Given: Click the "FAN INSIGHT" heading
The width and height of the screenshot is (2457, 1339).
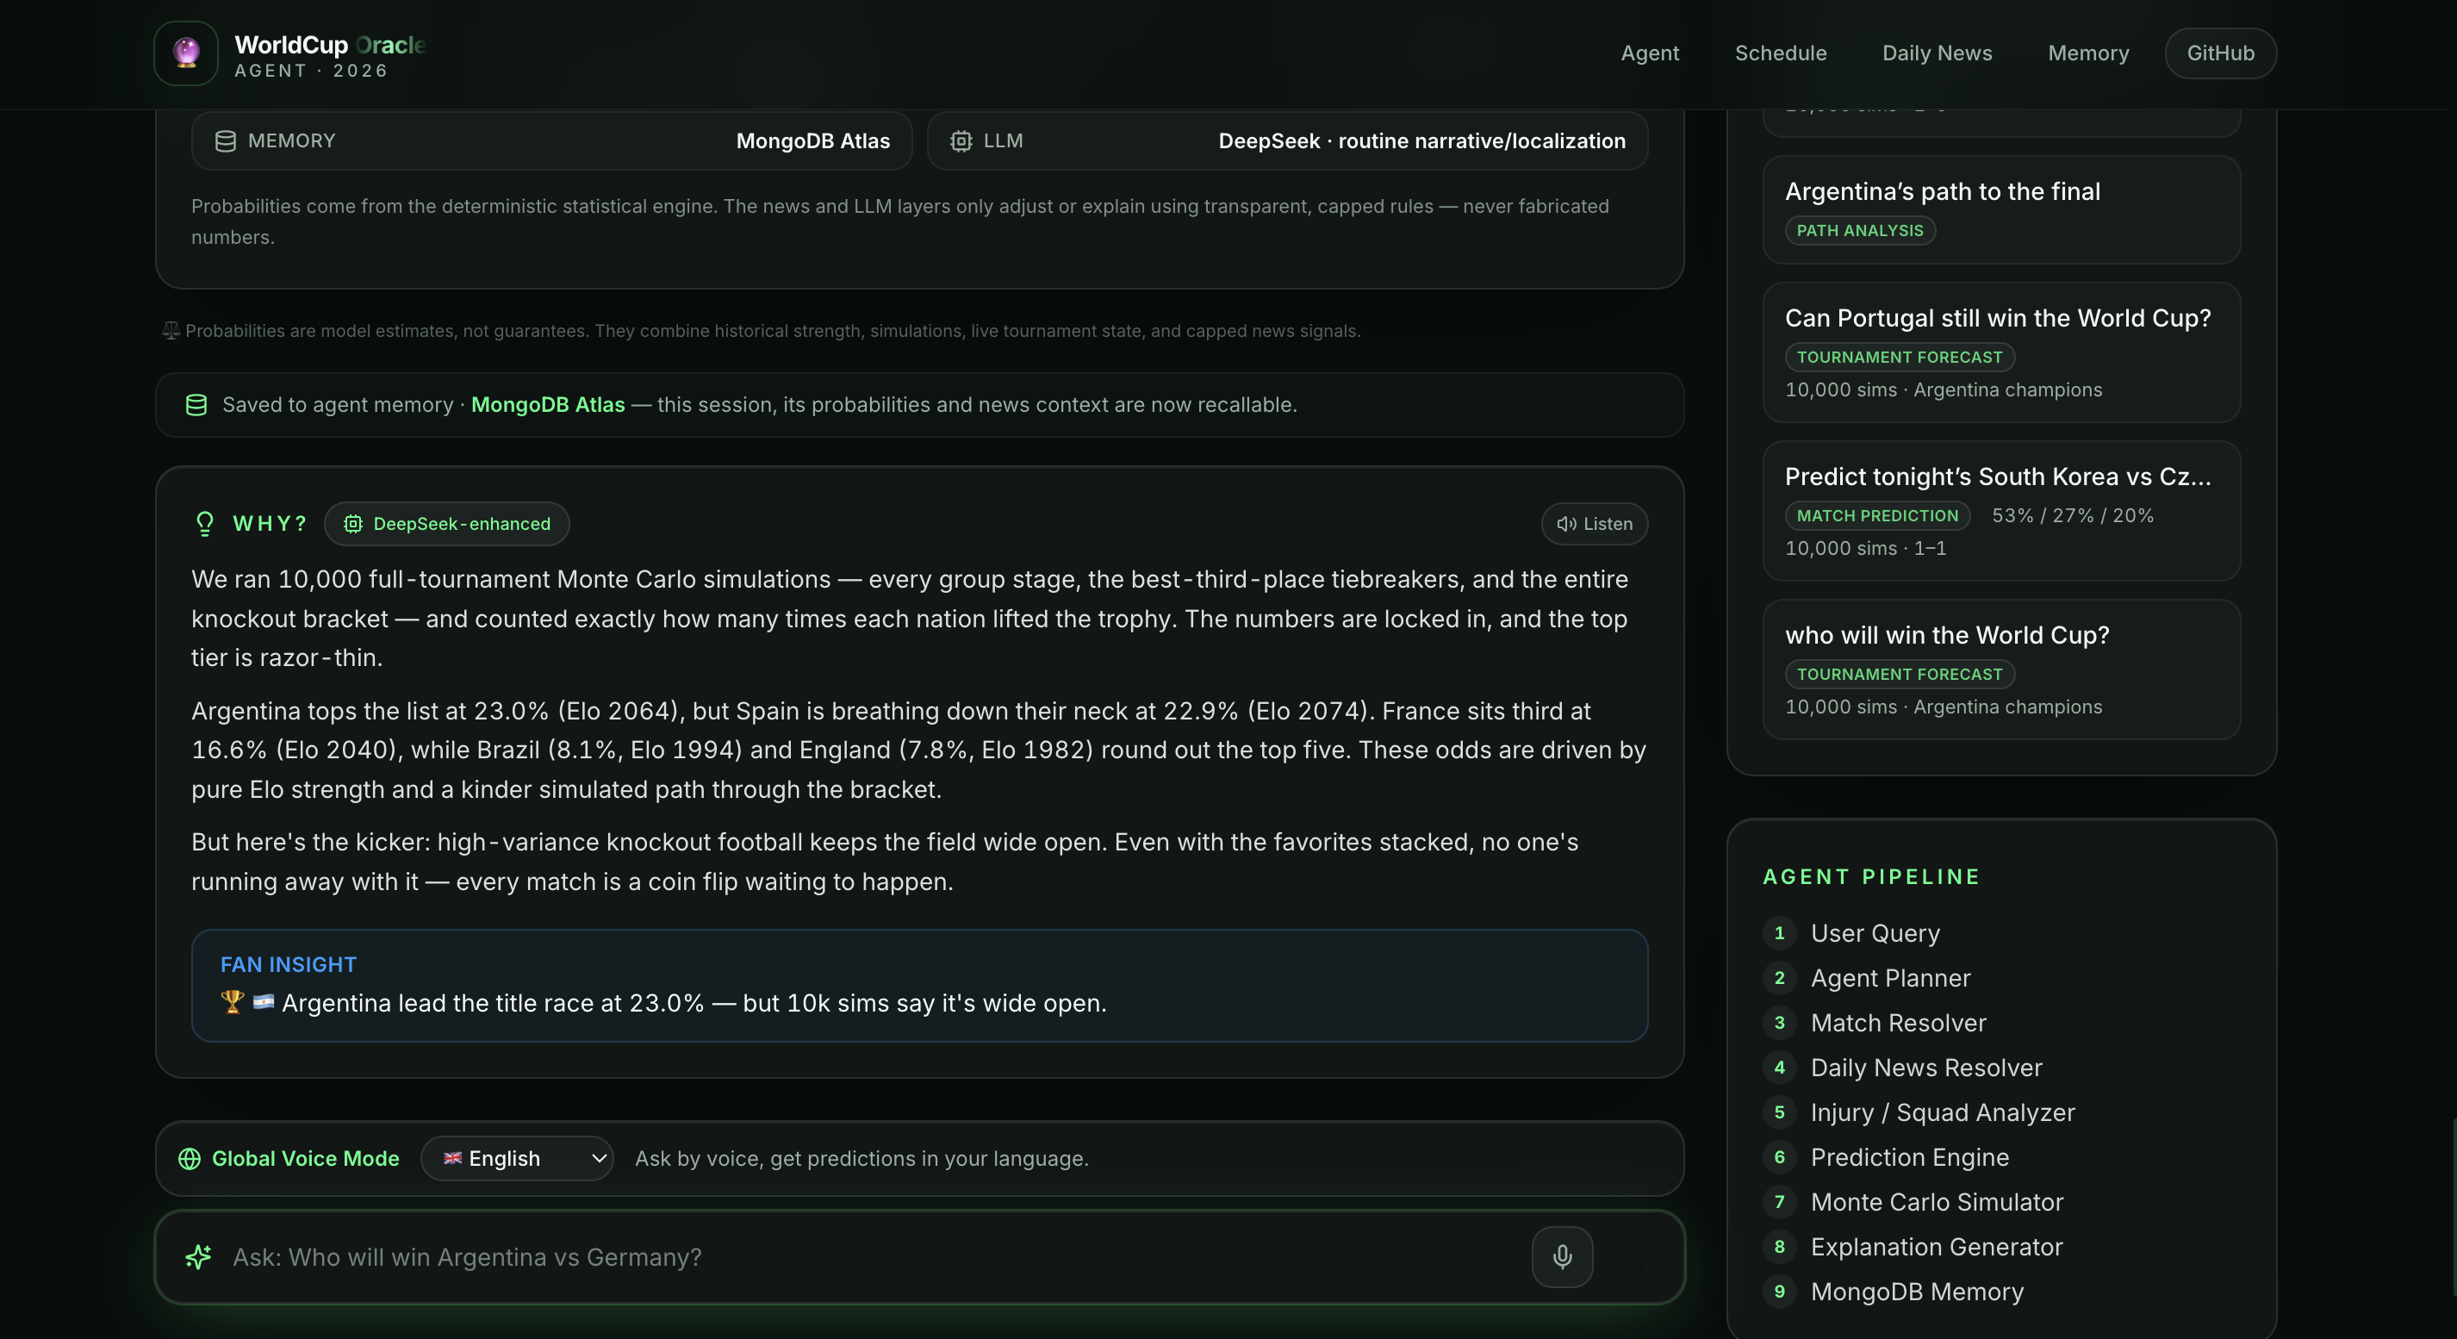Looking at the screenshot, I should coord(288,965).
